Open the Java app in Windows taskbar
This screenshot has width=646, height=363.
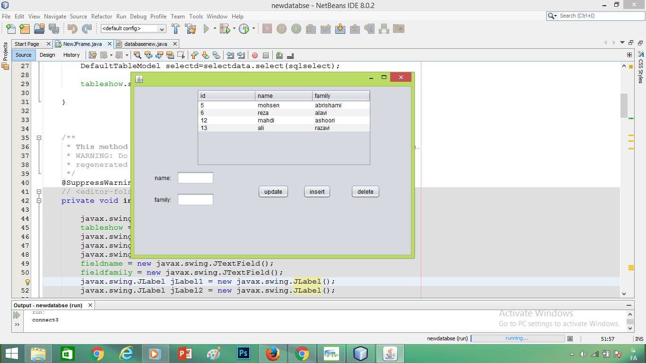390,353
